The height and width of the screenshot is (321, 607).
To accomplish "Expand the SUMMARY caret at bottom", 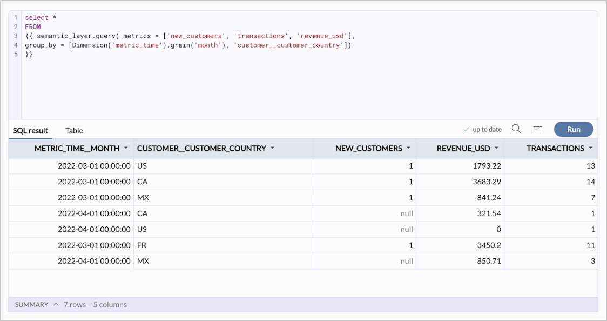I will click(56, 304).
